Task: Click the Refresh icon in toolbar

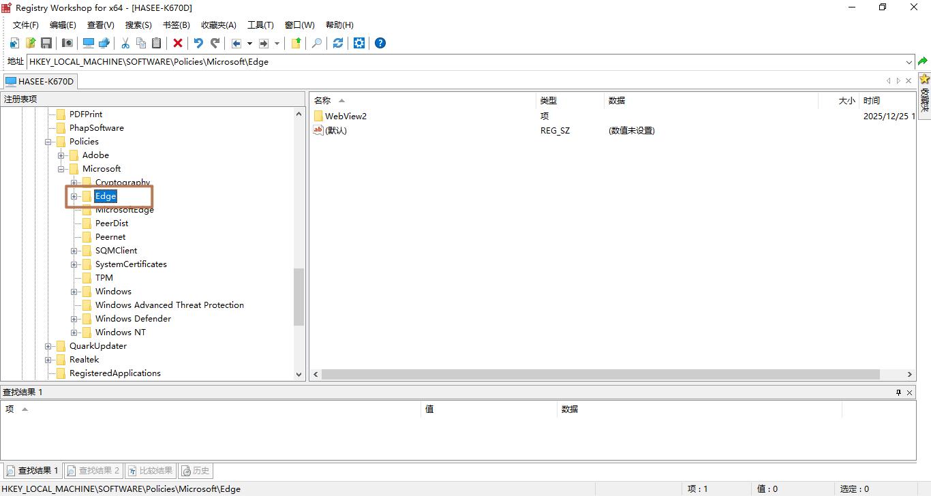Action: point(338,43)
